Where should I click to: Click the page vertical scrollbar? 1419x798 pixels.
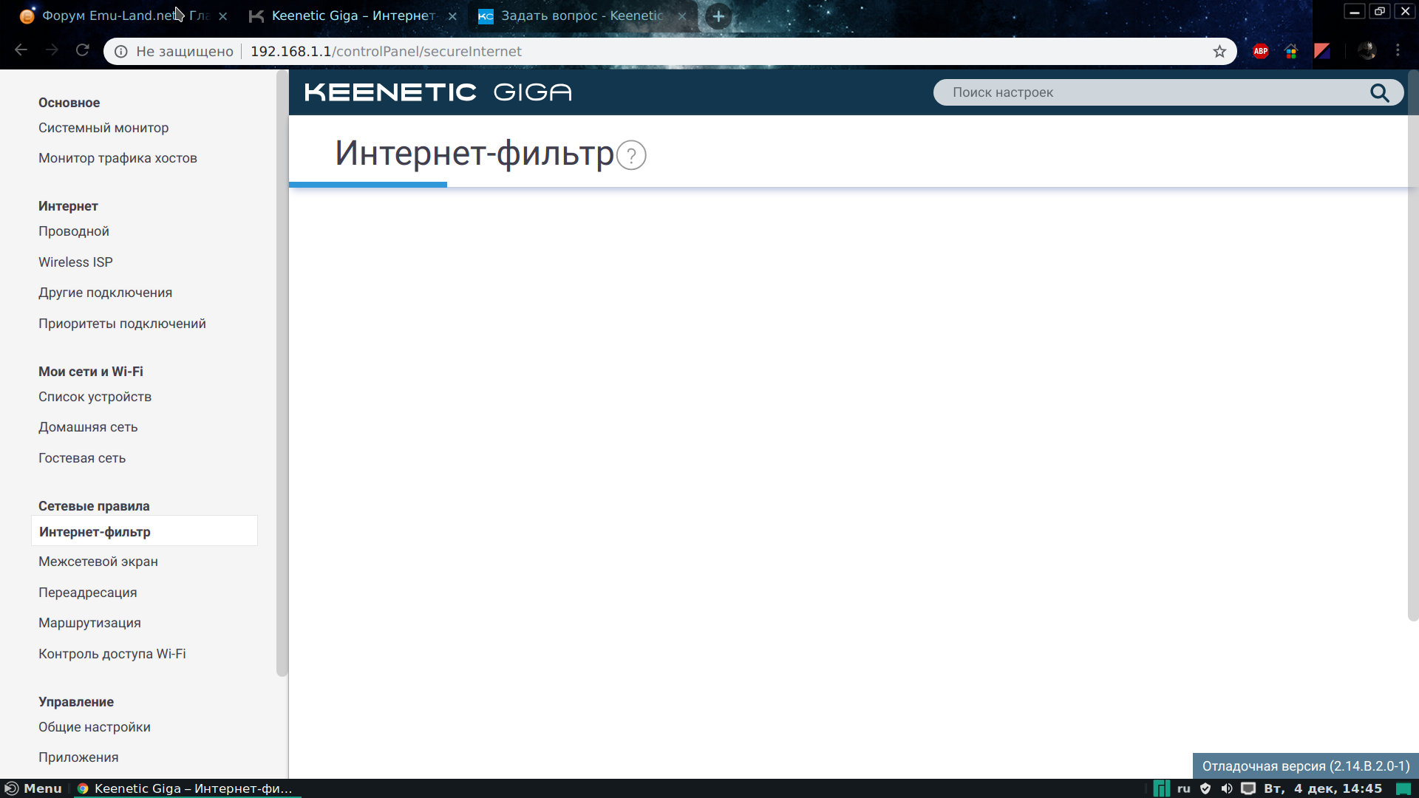click(1413, 346)
